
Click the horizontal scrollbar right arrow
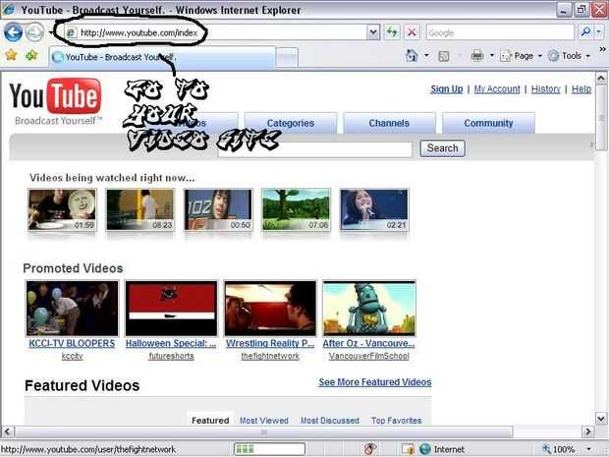click(588, 431)
